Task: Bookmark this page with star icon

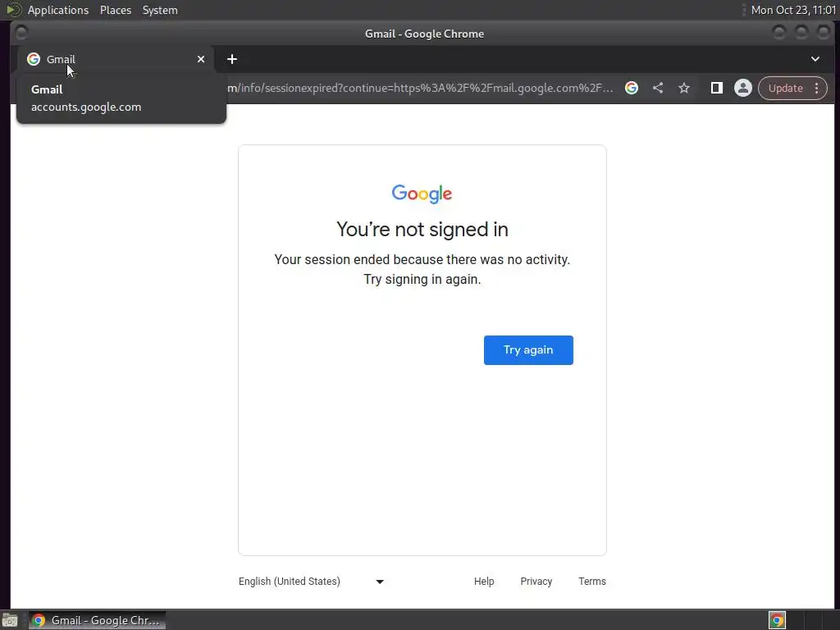Action: pos(683,88)
